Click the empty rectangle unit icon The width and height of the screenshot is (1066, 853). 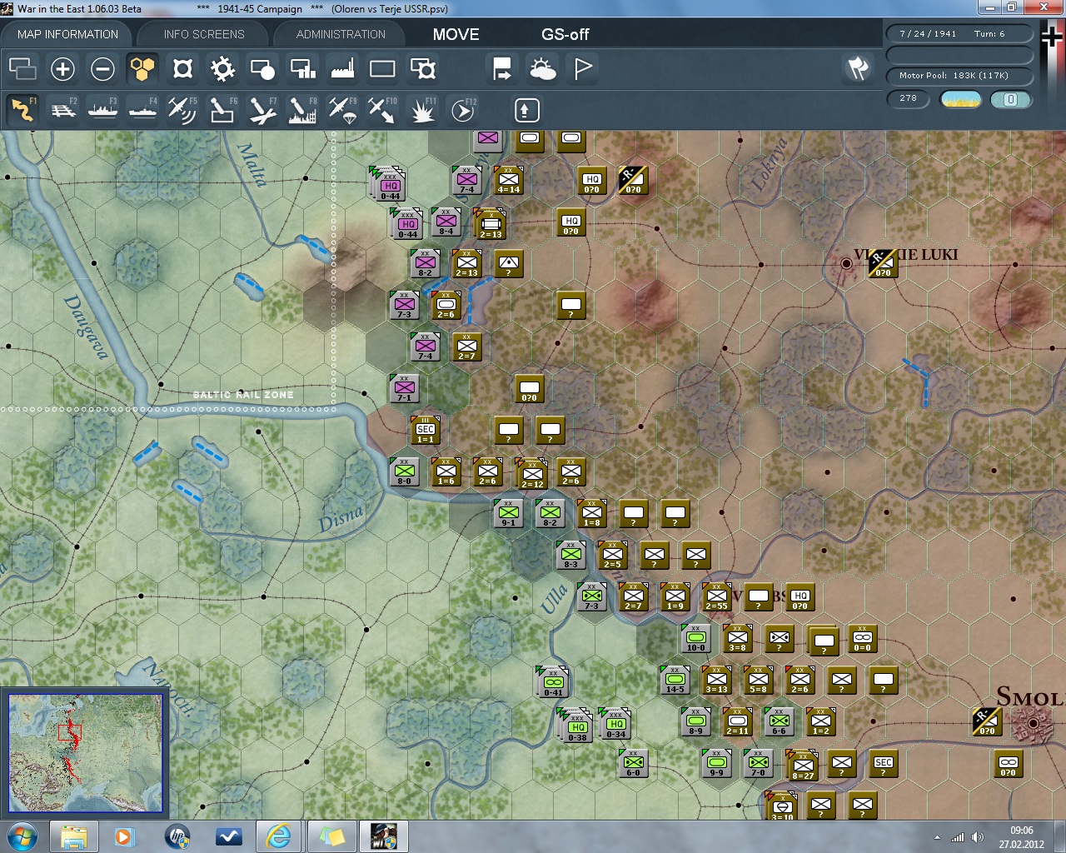pyautogui.click(x=382, y=68)
